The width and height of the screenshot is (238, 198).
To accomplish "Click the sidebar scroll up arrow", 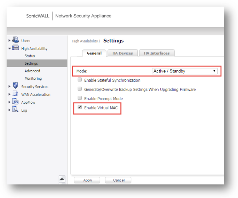I will pyautogui.click(x=62, y=179).
